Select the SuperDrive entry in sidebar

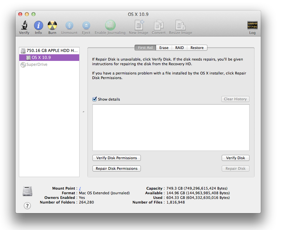click(36, 65)
